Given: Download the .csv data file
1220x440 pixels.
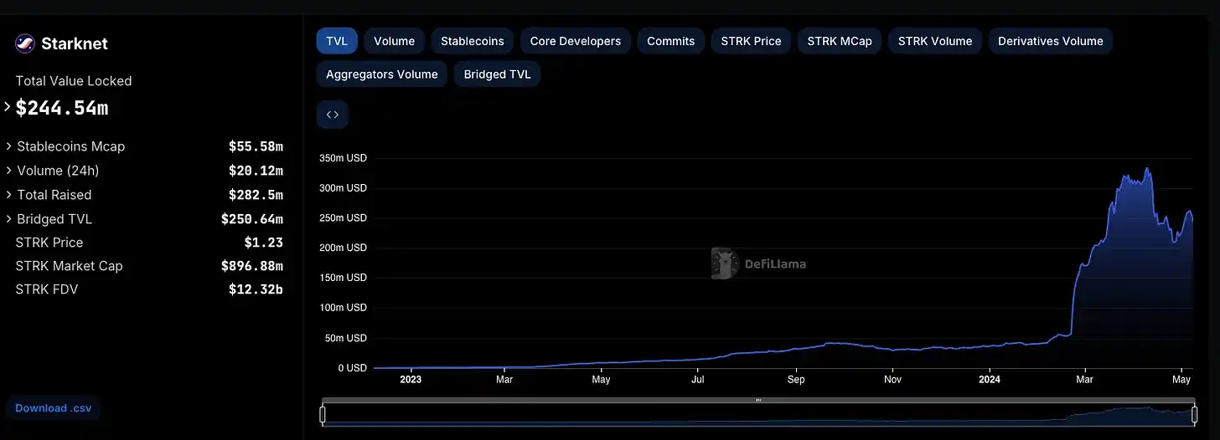Looking at the screenshot, I should [x=54, y=408].
